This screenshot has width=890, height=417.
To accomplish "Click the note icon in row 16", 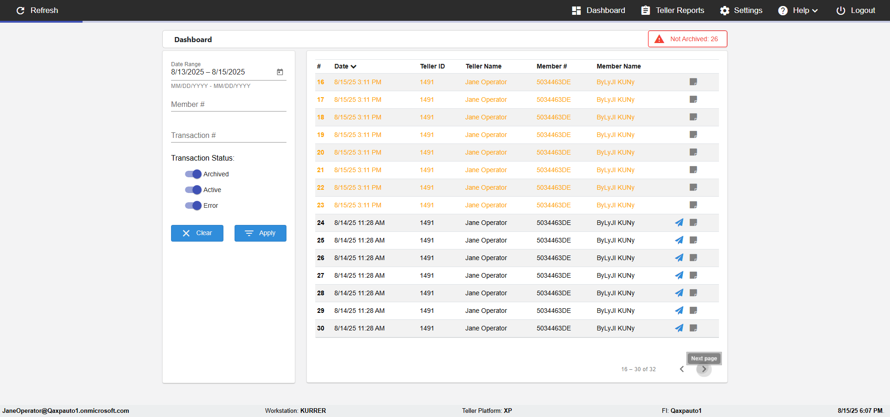I will tap(693, 82).
